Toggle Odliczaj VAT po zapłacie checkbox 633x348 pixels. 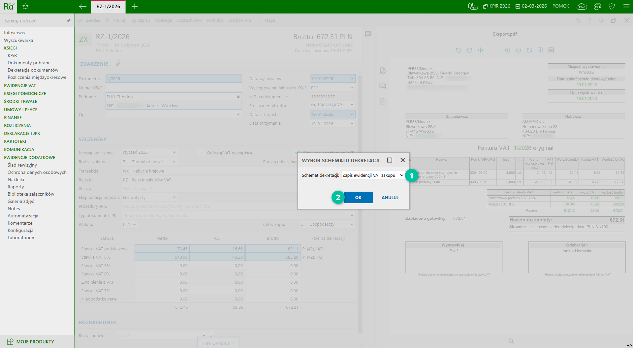(x=201, y=153)
